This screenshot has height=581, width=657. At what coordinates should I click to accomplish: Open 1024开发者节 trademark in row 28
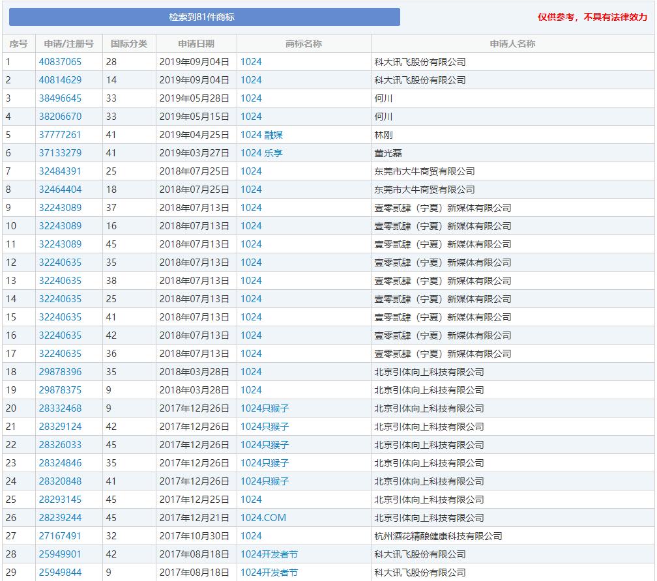pyautogui.click(x=269, y=554)
